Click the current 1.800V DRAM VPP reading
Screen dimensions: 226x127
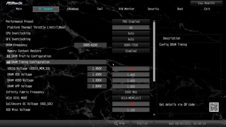(x=97, y=86)
